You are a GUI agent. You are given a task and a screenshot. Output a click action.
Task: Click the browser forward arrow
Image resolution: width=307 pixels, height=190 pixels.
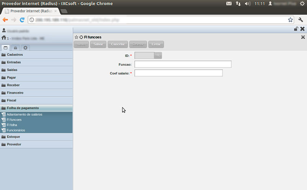tap(13, 20)
